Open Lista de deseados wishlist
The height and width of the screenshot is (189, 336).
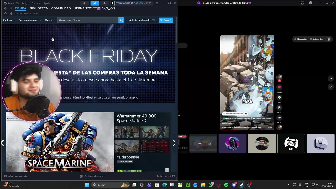click(142, 20)
